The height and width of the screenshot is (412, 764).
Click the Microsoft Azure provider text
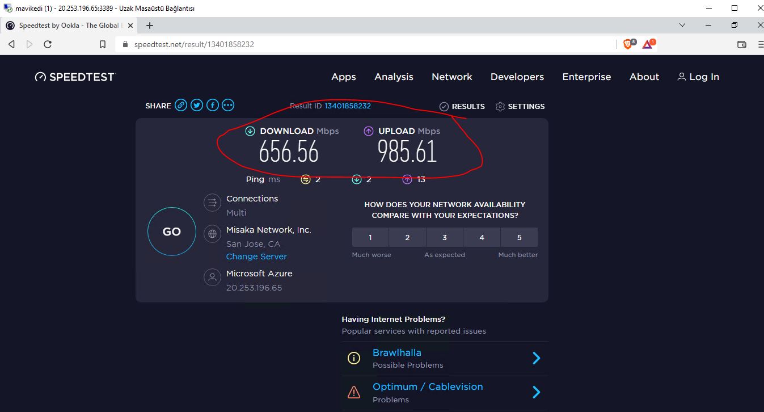click(x=259, y=274)
